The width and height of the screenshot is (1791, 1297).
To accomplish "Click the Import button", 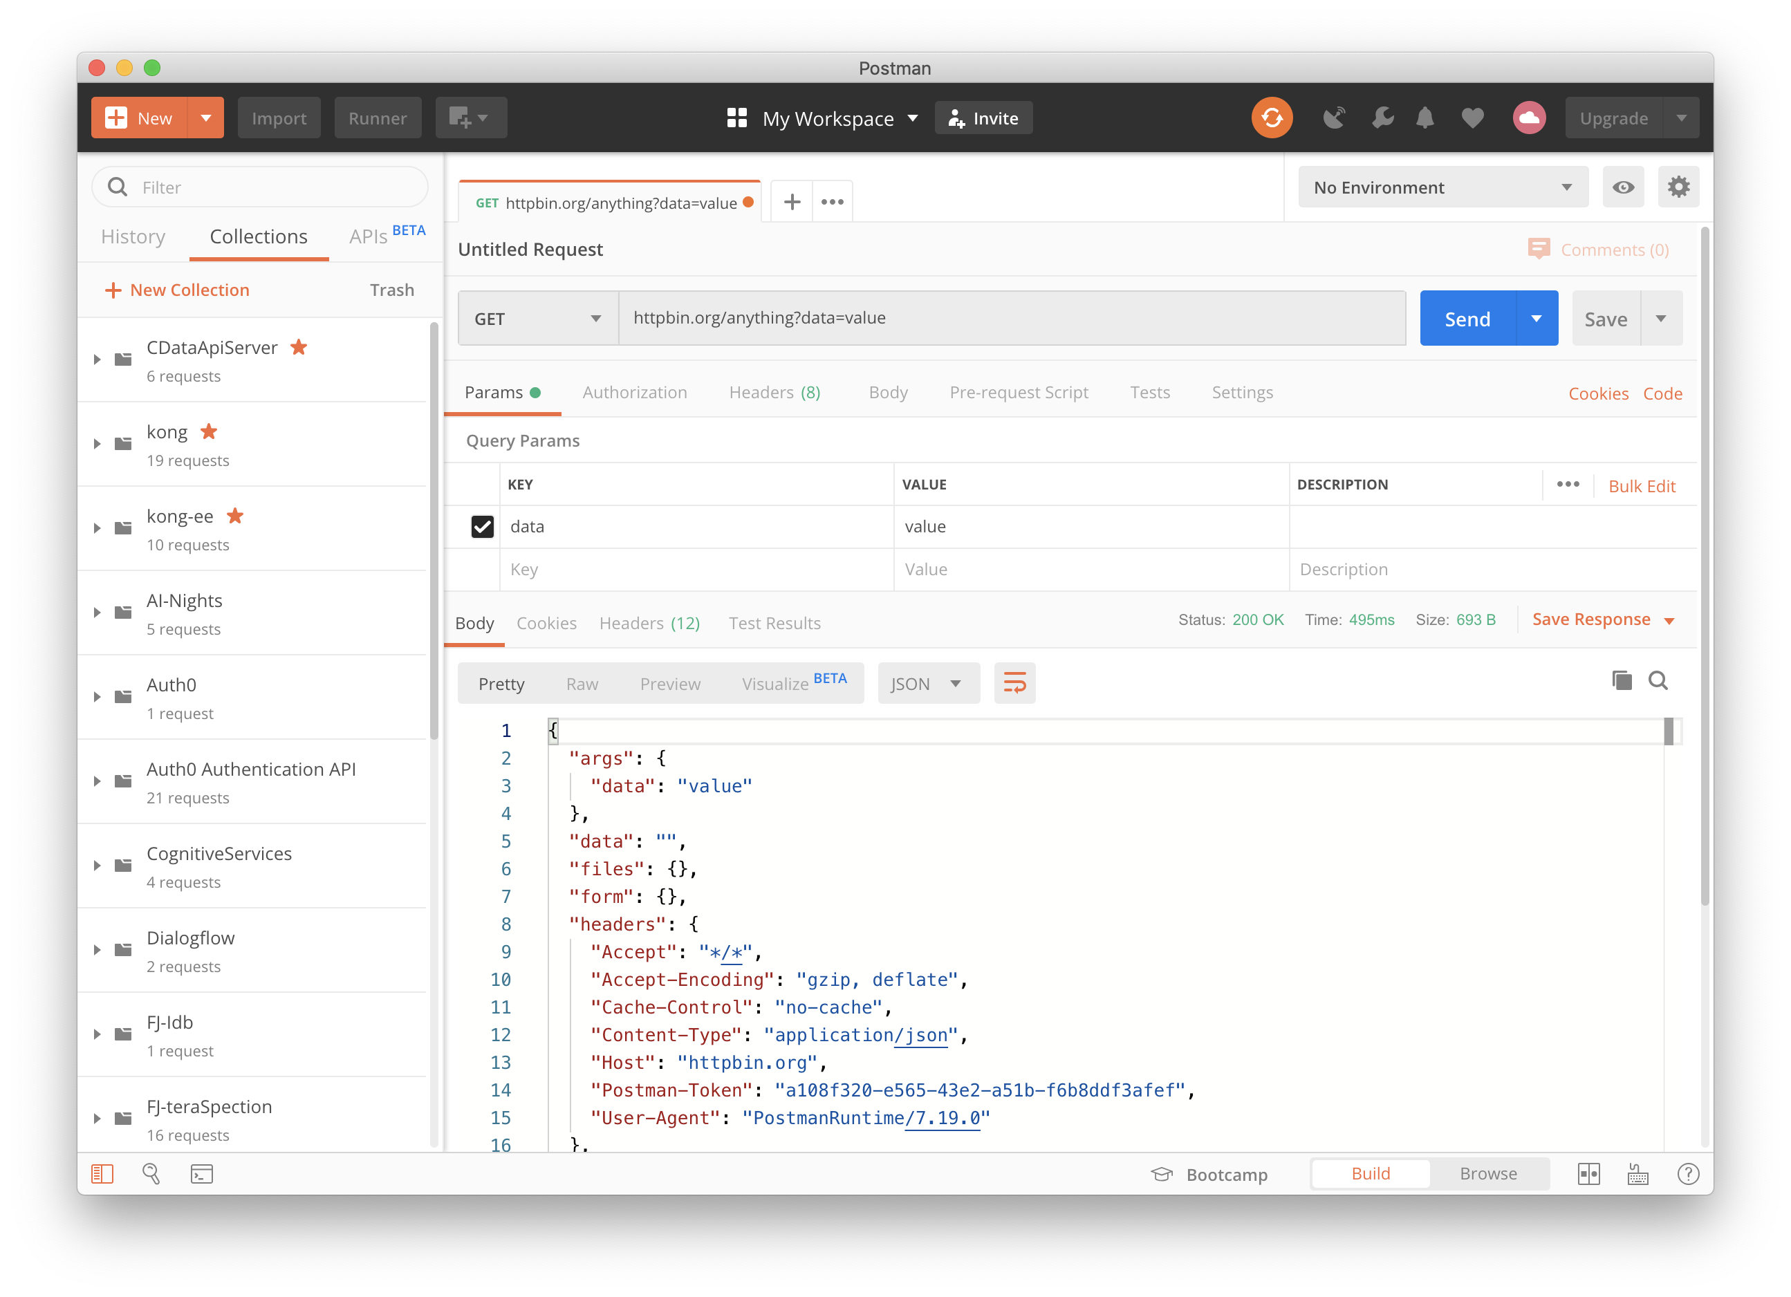I will tap(279, 118).
